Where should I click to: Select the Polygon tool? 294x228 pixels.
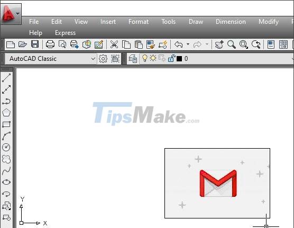[6, 113]
